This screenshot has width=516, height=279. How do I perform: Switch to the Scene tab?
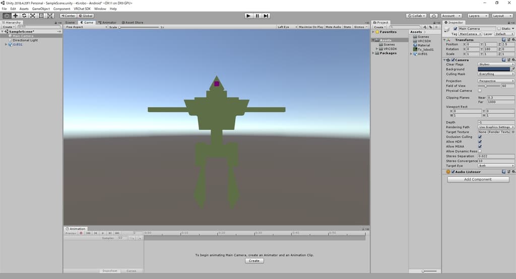pyautogui.click(x=70, y=23)
